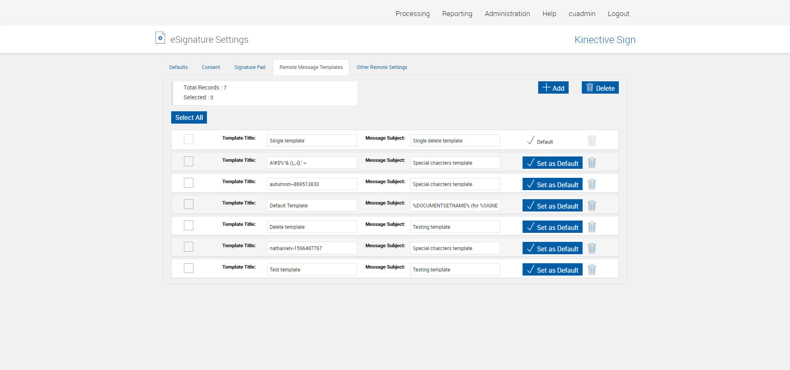Select the checkbox beside 'Test template'

(188, 268)
